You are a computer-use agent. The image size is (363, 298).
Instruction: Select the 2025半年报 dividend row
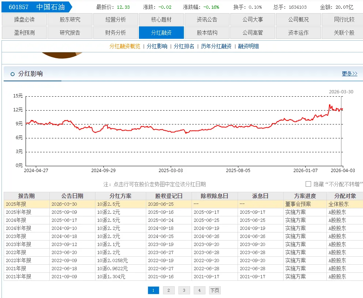click(184, 212)
